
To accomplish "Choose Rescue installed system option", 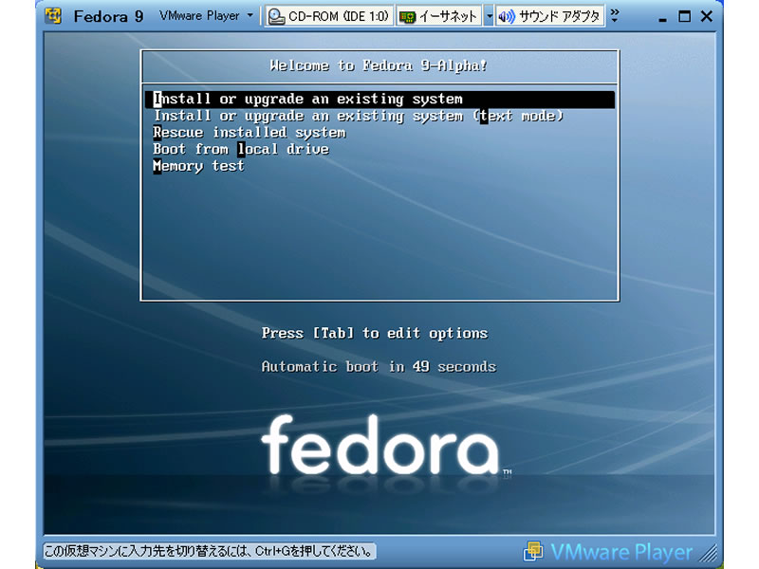I will click(249, 133).
